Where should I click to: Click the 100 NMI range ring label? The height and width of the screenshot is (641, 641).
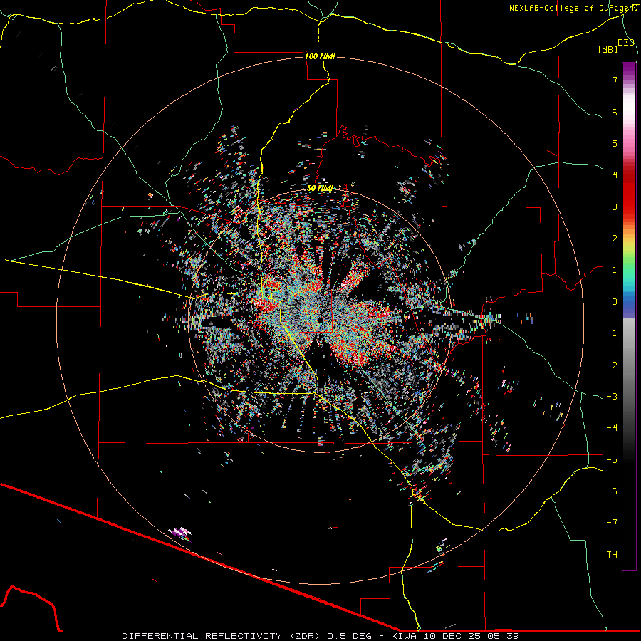[320, 56]
